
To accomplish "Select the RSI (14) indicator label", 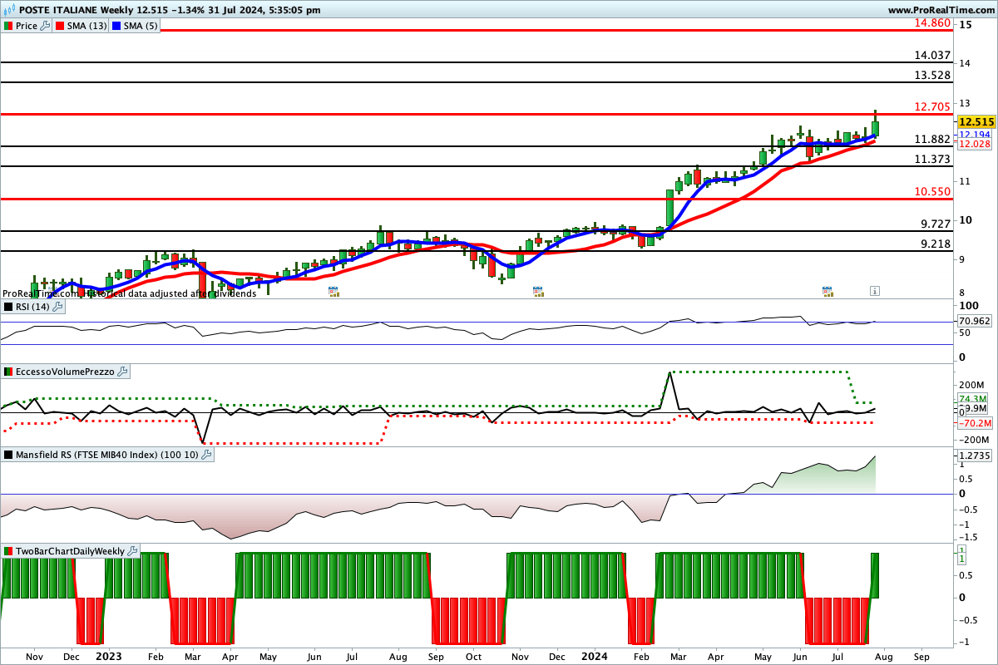I will coord(32,307).
